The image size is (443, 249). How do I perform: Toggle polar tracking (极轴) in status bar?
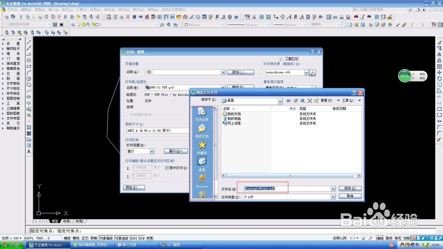pyautogui.click(x=94, y=238)
